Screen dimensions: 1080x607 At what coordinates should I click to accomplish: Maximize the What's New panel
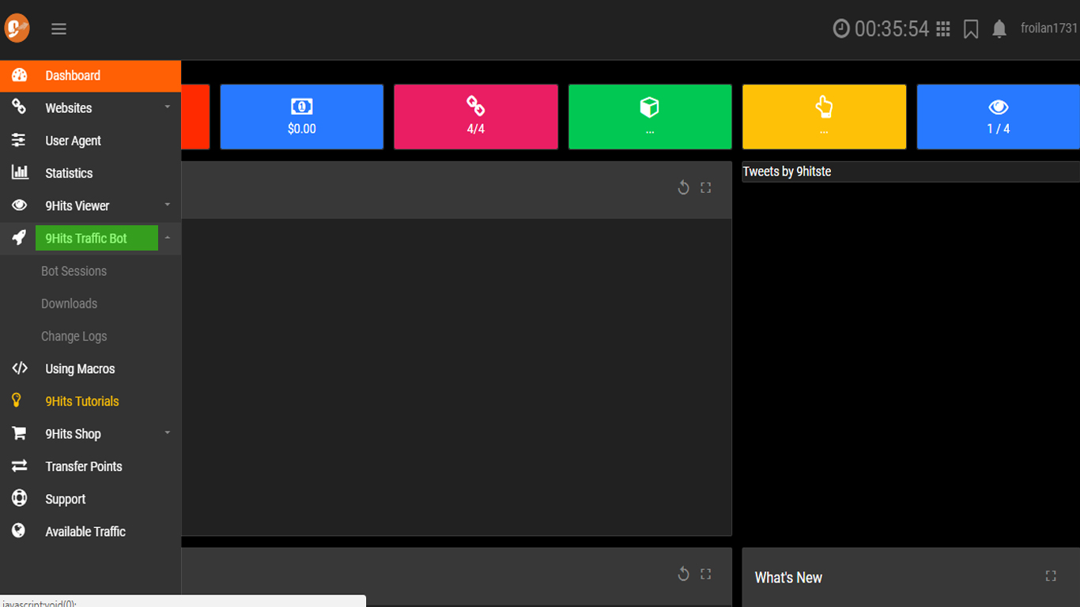pyautogui.click(x=1051, y=576)
